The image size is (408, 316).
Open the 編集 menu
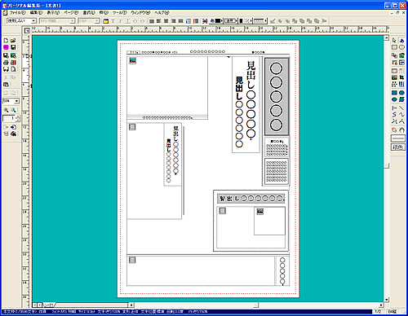click(36, 13)
